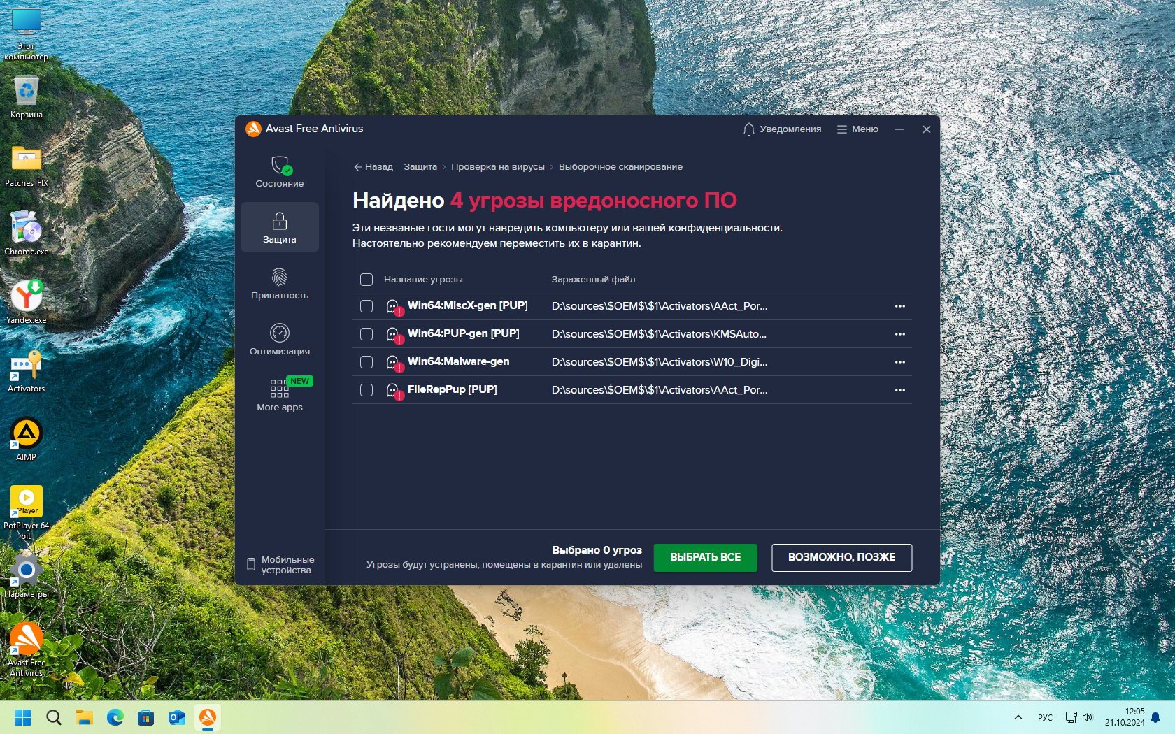The height and width of the screenshot is (734, 1175).
Task: Click the Название угрозы column header
Action: tap(423, 280)
